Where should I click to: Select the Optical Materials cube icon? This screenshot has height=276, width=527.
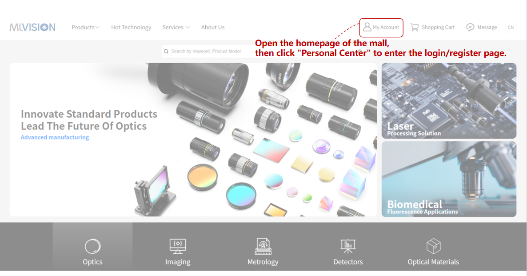433,246
